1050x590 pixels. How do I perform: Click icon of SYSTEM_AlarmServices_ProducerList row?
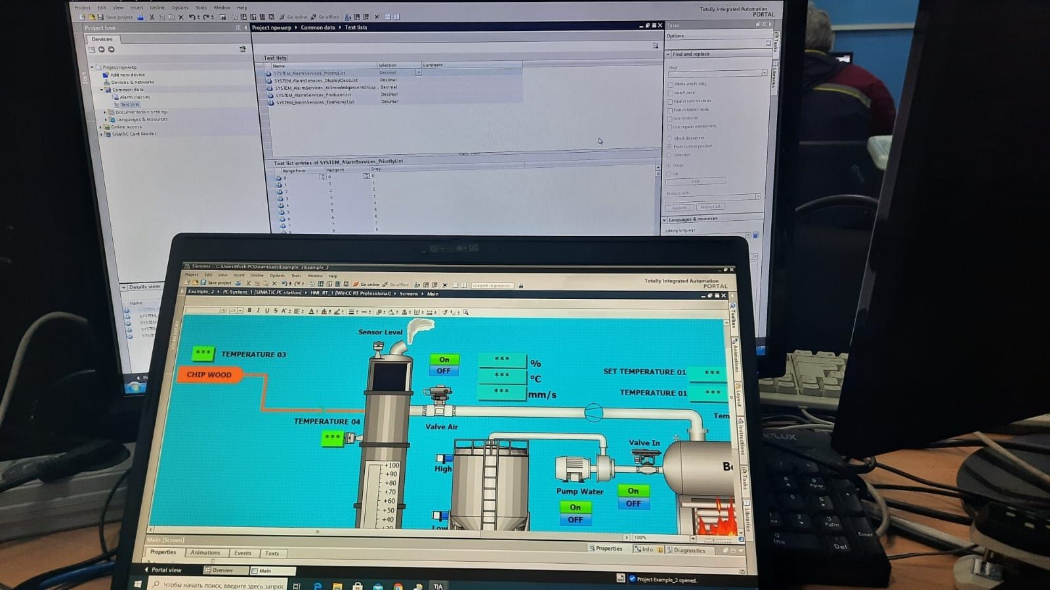coord(269,95)
